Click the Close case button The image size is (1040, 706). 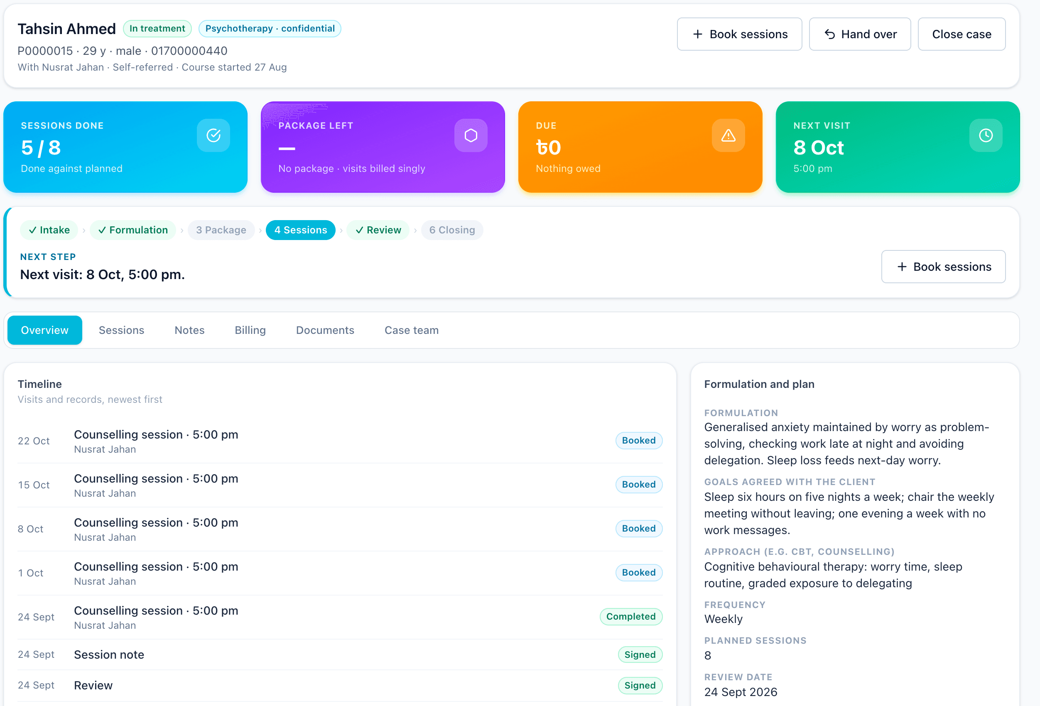click(961, 34)
